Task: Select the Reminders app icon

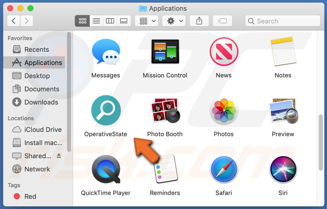Action: point(166,169)
